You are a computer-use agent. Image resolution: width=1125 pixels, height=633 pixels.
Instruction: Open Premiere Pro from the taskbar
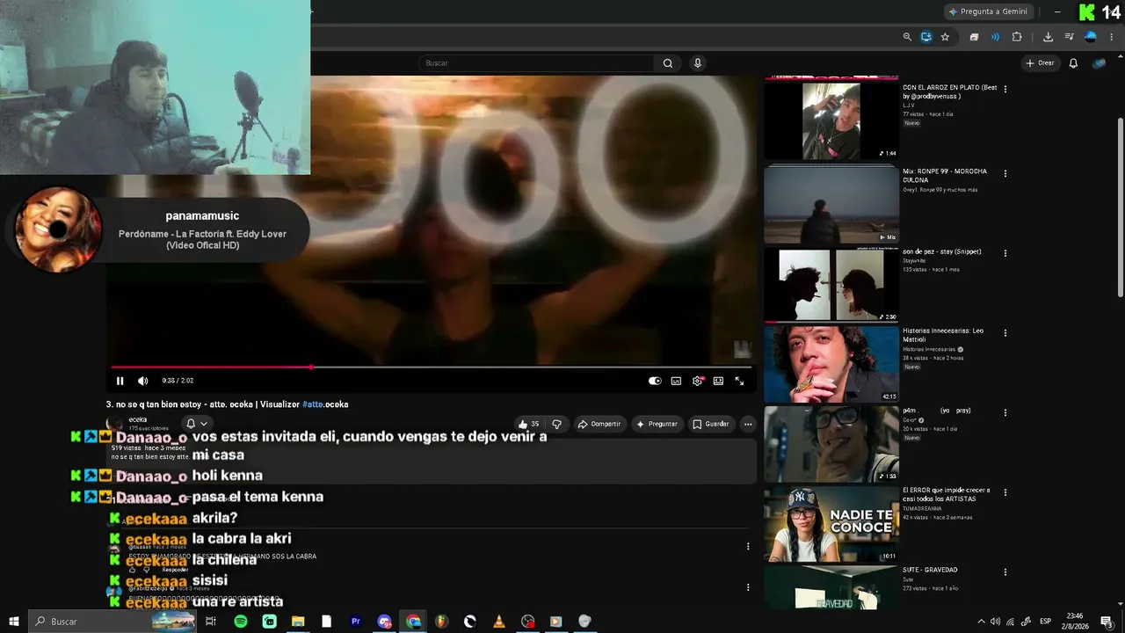tap(356, 622)
